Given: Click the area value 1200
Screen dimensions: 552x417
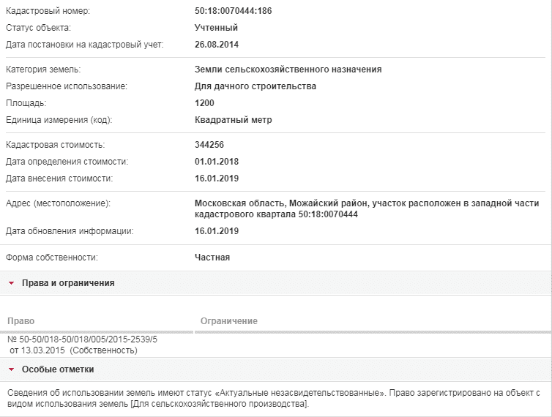Looking at the screenshot, I should pos(204,103).
